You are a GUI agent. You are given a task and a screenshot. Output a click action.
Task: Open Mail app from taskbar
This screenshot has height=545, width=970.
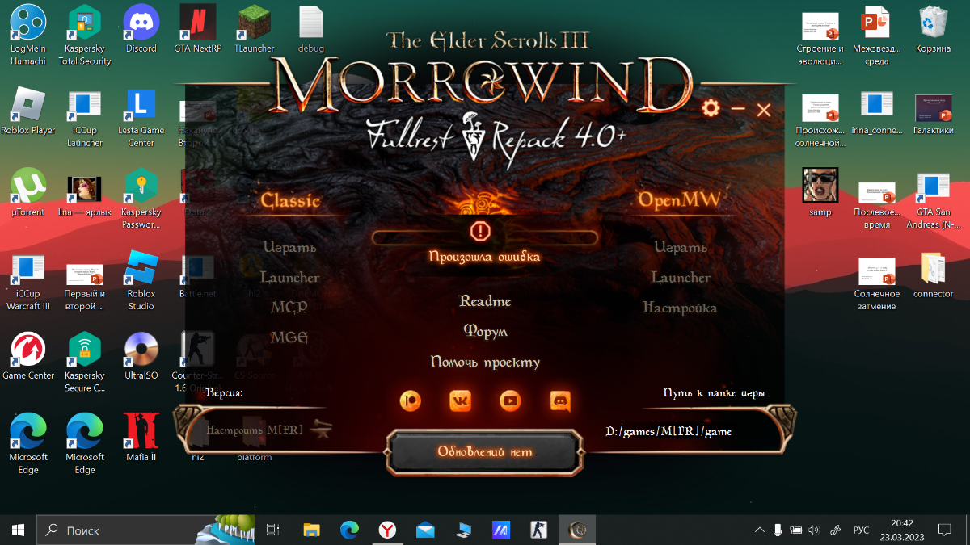426,530
